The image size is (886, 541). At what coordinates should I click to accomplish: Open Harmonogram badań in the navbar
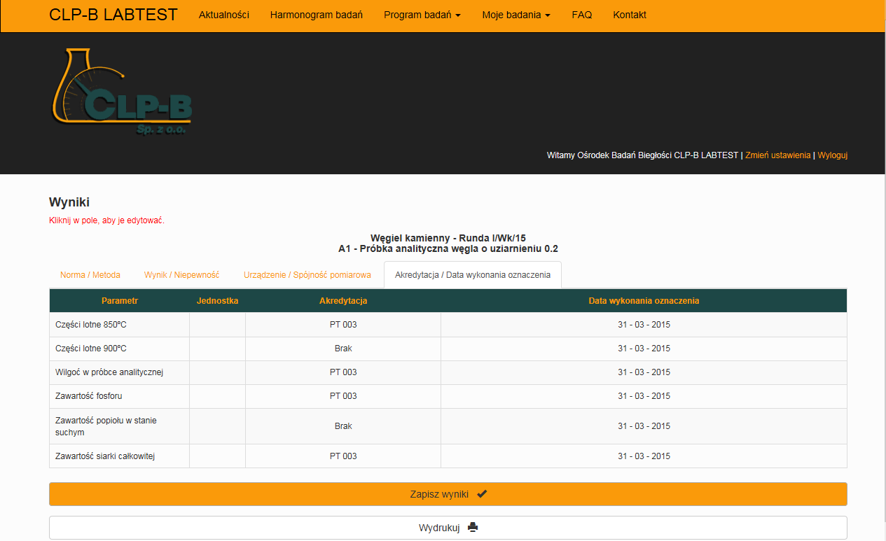point(317,15)
